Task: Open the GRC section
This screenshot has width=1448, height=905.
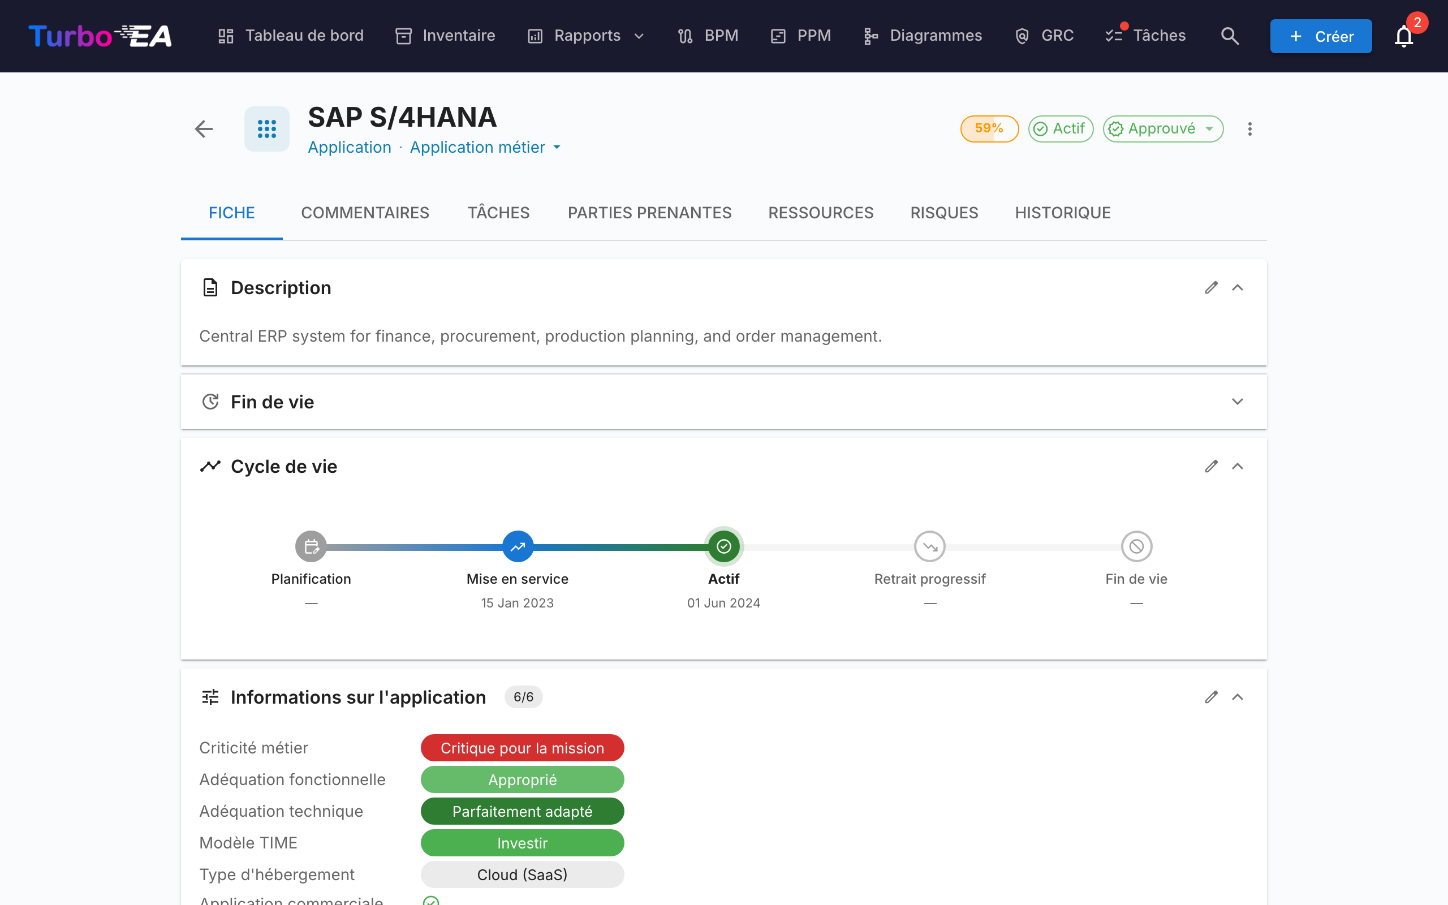Action: (x=1044, y=36)
